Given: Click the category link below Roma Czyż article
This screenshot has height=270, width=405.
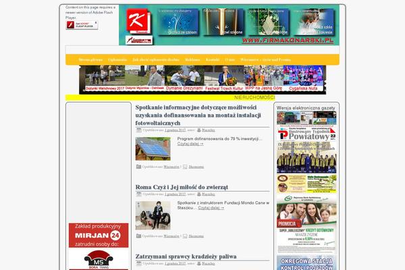Looking at the screenshot, I should [x=171, y=236].
